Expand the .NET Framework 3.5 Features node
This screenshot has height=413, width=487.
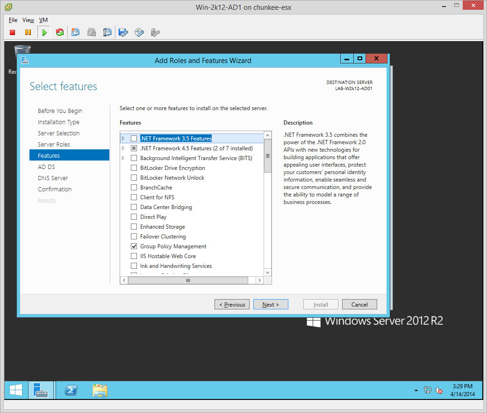tap(123, 139)
